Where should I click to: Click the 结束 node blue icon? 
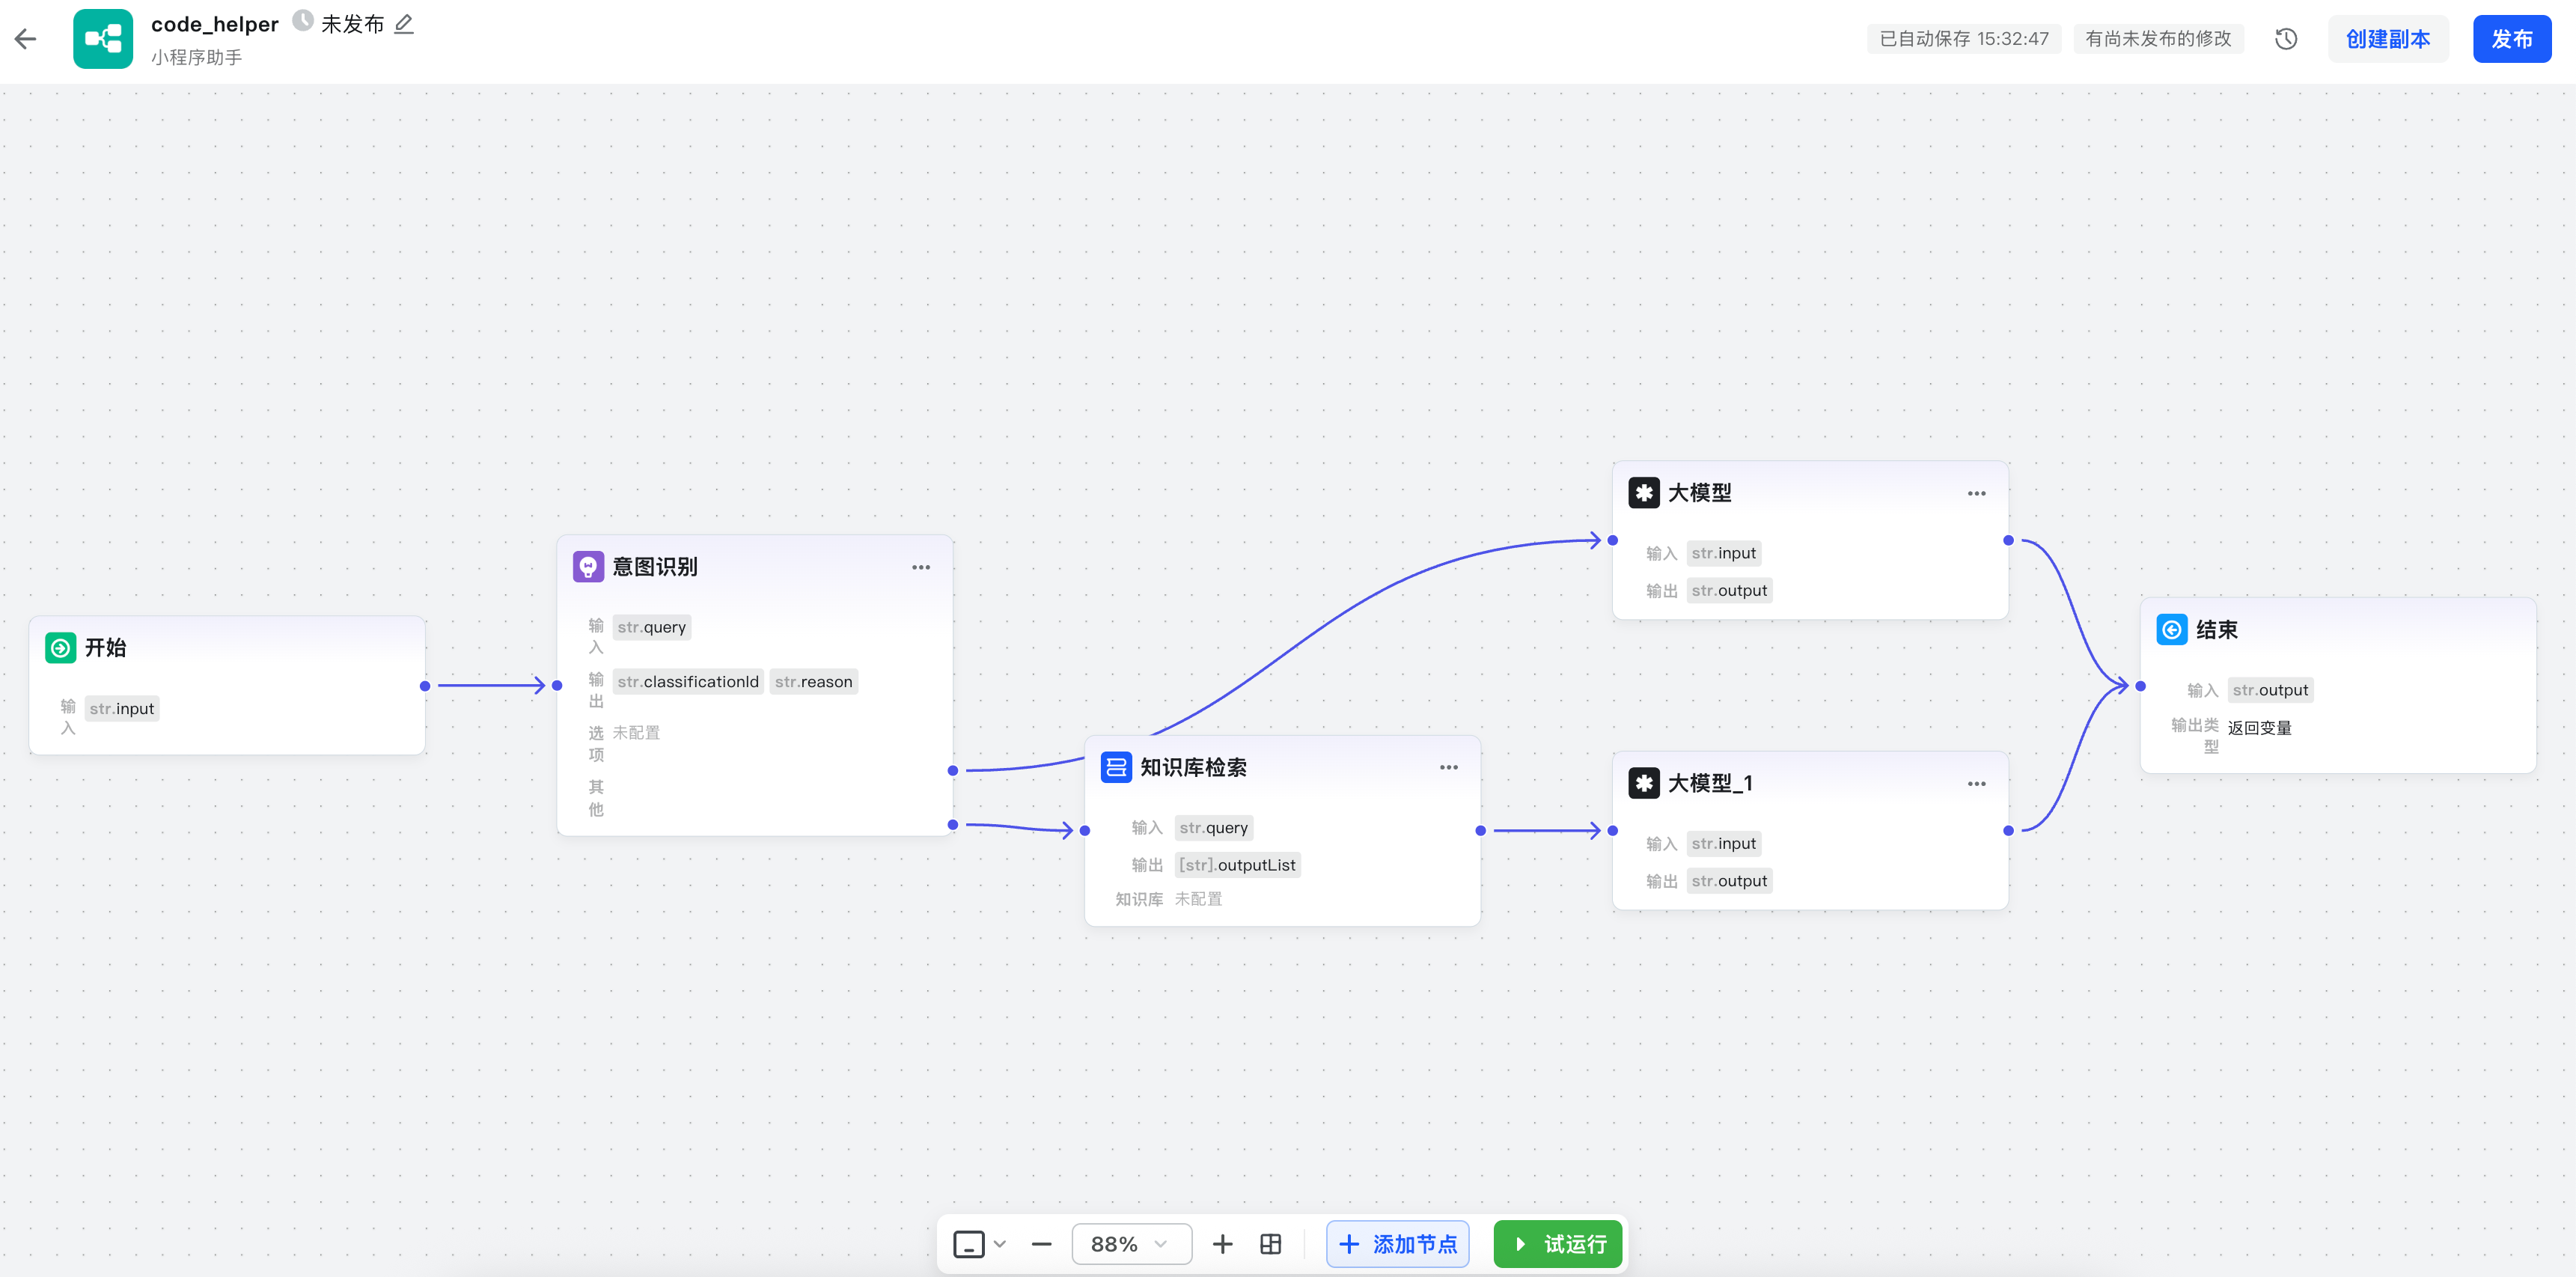[2172, 630]
